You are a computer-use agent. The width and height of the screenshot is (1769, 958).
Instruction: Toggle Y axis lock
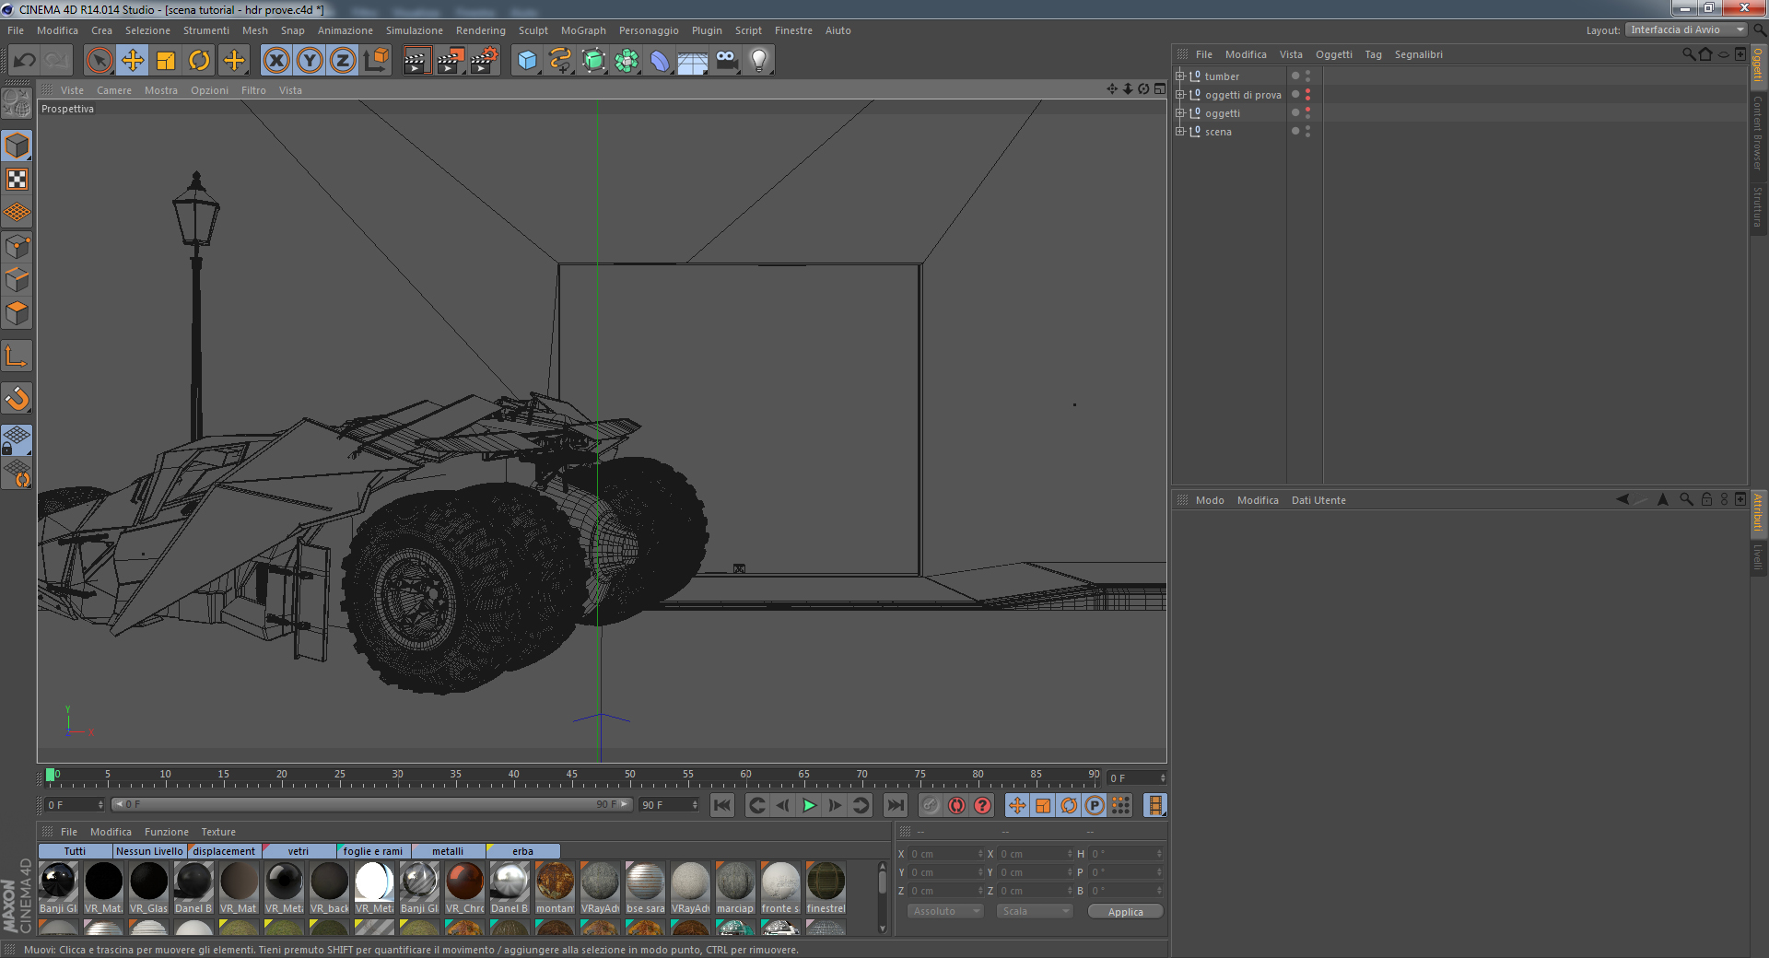point(310,61)
